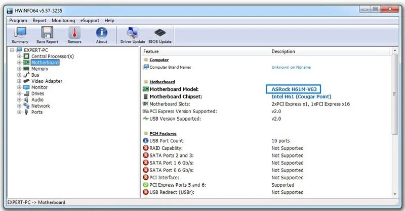
Task: Click the Video Adapter card icon
Action: click(26, 81)
